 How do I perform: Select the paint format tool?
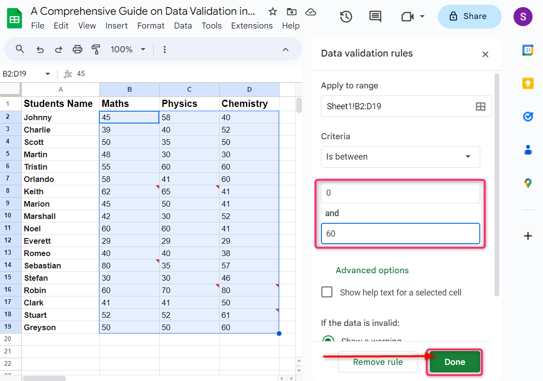tap(96, 49)
